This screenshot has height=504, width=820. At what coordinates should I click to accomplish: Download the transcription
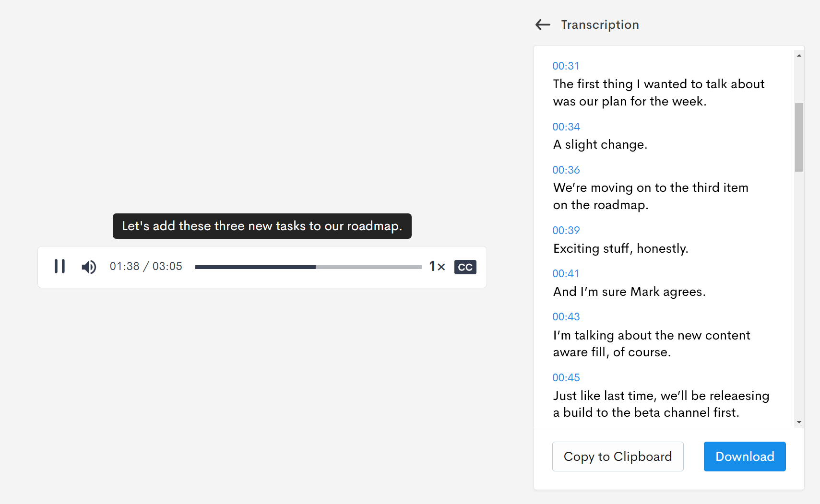click(x=744, y=456)
